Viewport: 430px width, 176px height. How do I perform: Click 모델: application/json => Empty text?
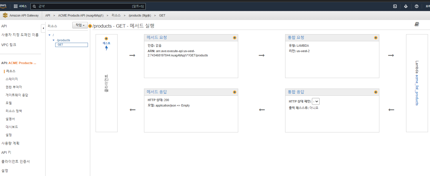point(169,105)
